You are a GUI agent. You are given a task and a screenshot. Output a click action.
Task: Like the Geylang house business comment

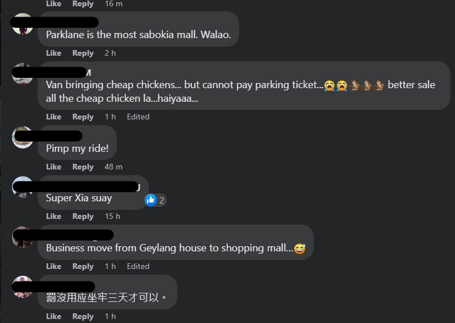click(x=54, y=266)
